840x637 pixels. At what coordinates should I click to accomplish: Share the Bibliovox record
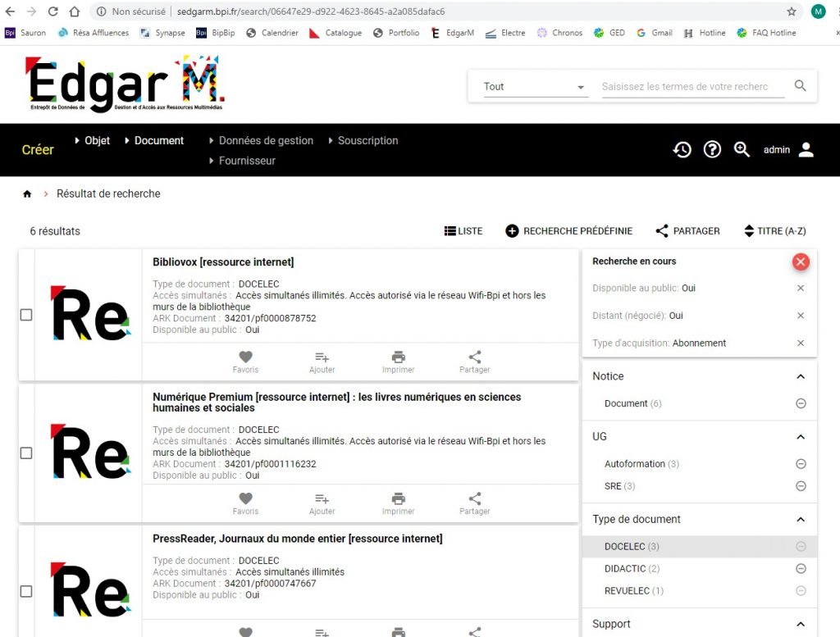point(475,362)
